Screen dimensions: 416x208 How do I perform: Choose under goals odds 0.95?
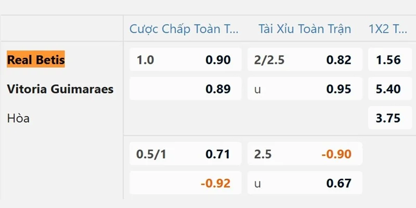pyautogui.click(x=305, y=88)
